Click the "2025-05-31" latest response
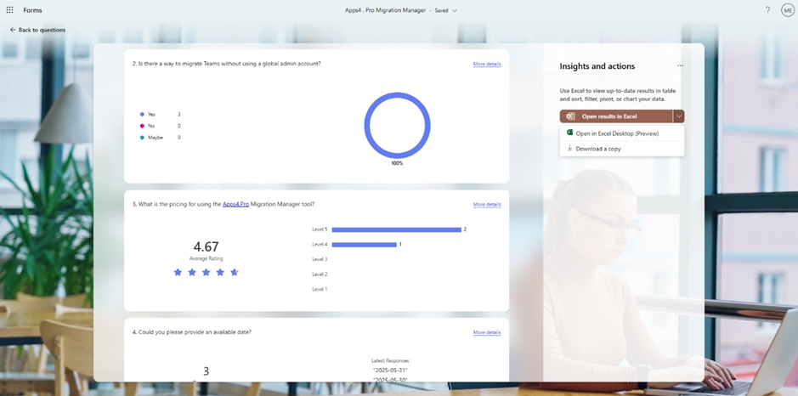The image size is (798, 396). coord(390,370)
